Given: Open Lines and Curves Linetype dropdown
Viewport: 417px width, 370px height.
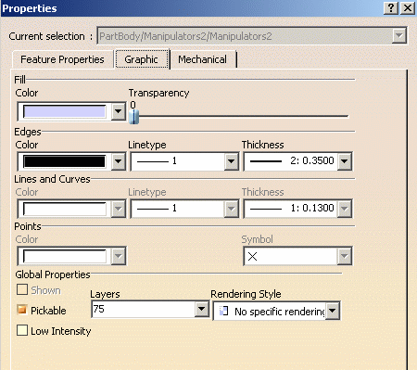Looking at the screenshot, I should 232,209.
